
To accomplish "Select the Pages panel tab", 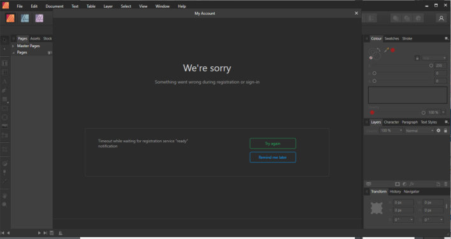I will coord(22,38).
